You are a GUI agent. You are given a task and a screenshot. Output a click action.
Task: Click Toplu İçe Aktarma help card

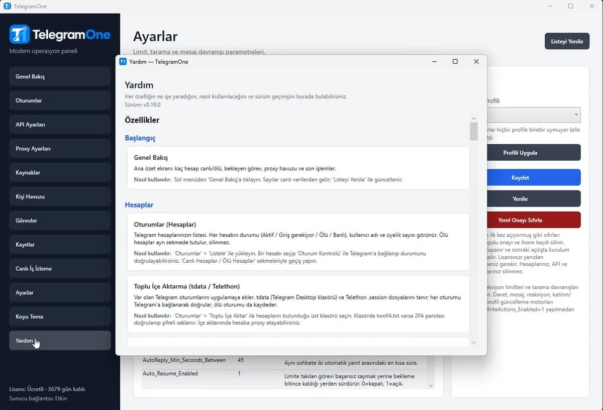[x=298, y=304]
